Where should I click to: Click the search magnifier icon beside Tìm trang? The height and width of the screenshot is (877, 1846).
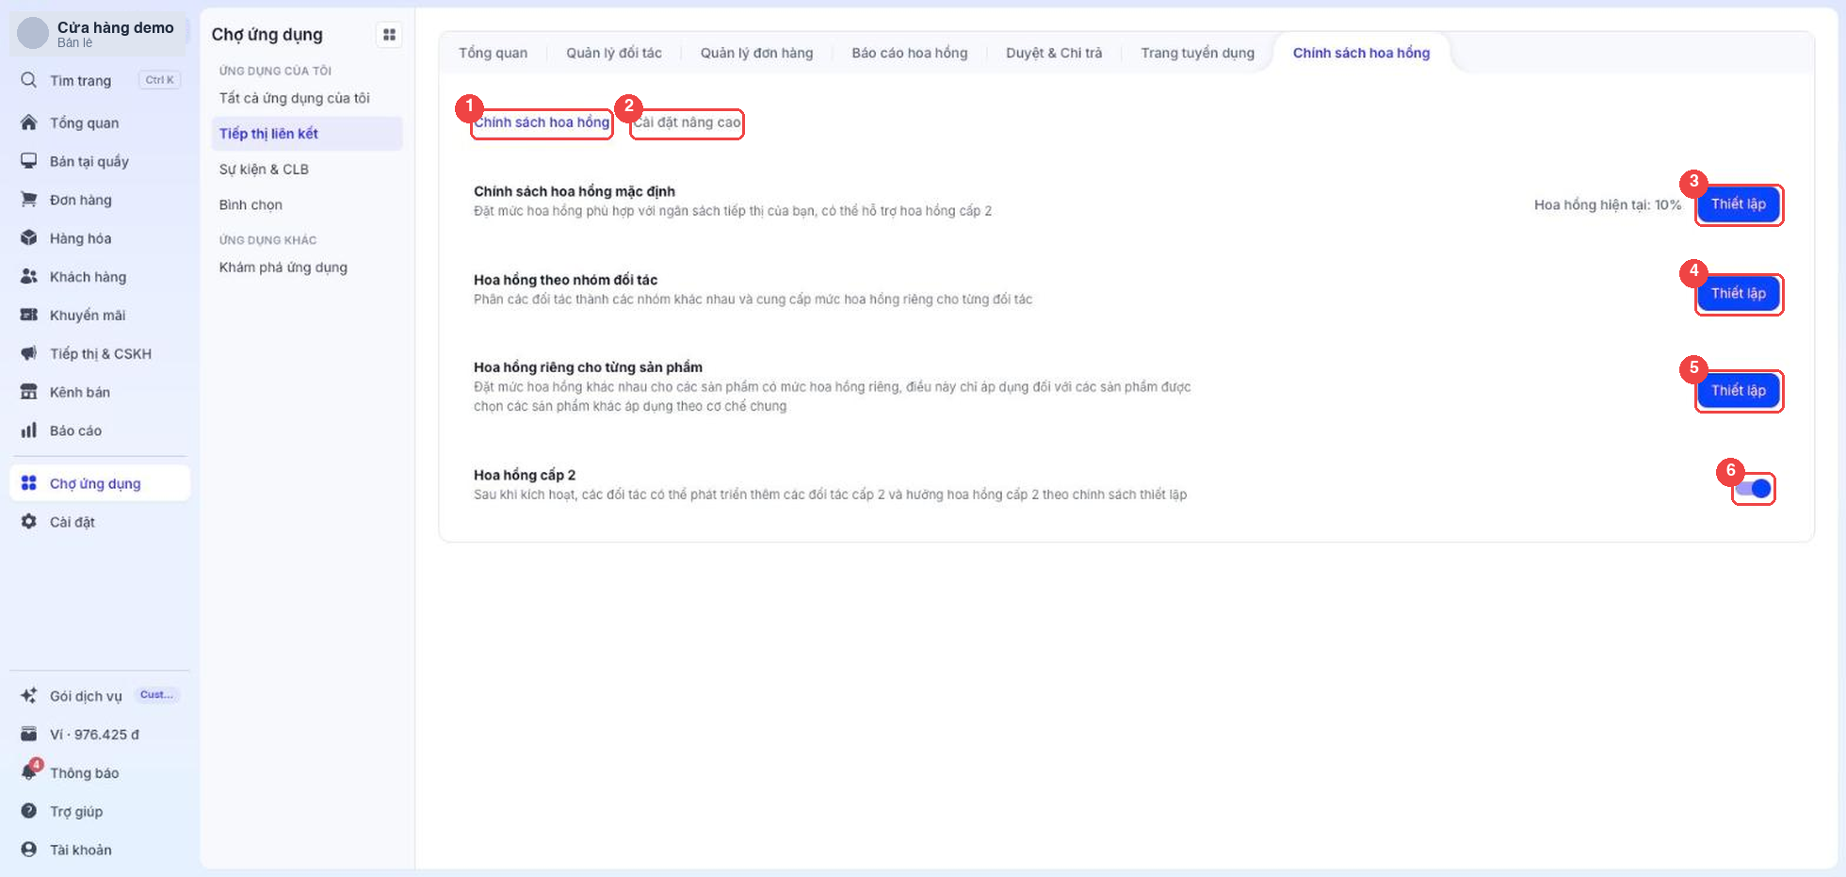pyautogui.click(x=29, y=80)
